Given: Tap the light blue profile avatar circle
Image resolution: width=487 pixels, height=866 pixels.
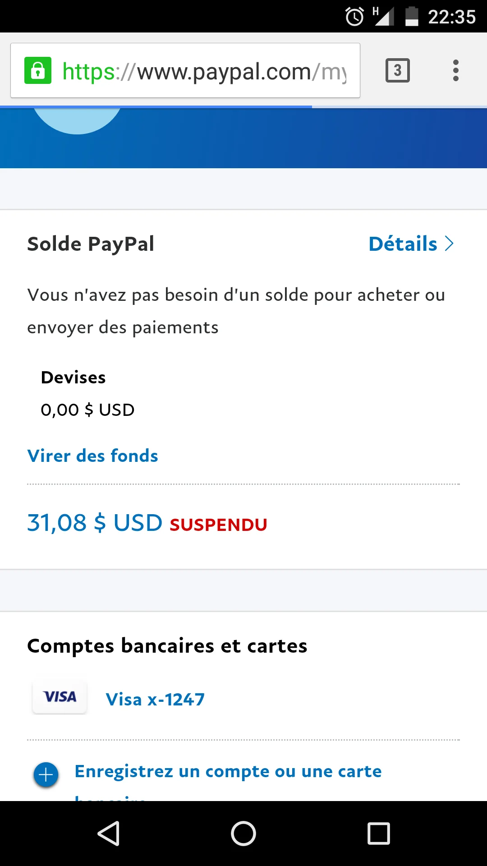Looking at the screenshot, I should [x=77, y=120].
